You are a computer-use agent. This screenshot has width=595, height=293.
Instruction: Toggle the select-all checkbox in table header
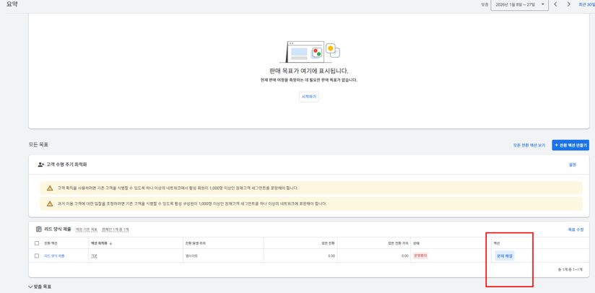click(37, 243)
